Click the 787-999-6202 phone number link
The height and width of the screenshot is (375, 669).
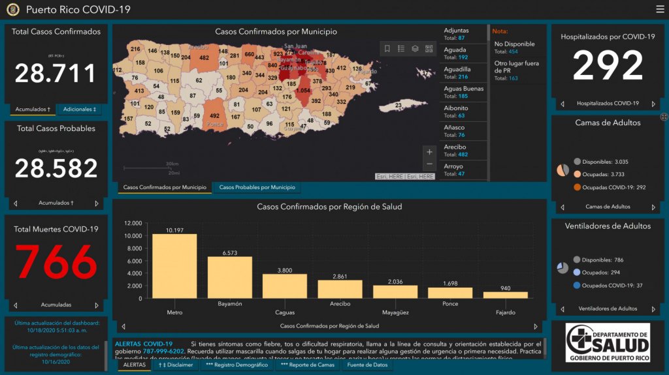(163, 352)
